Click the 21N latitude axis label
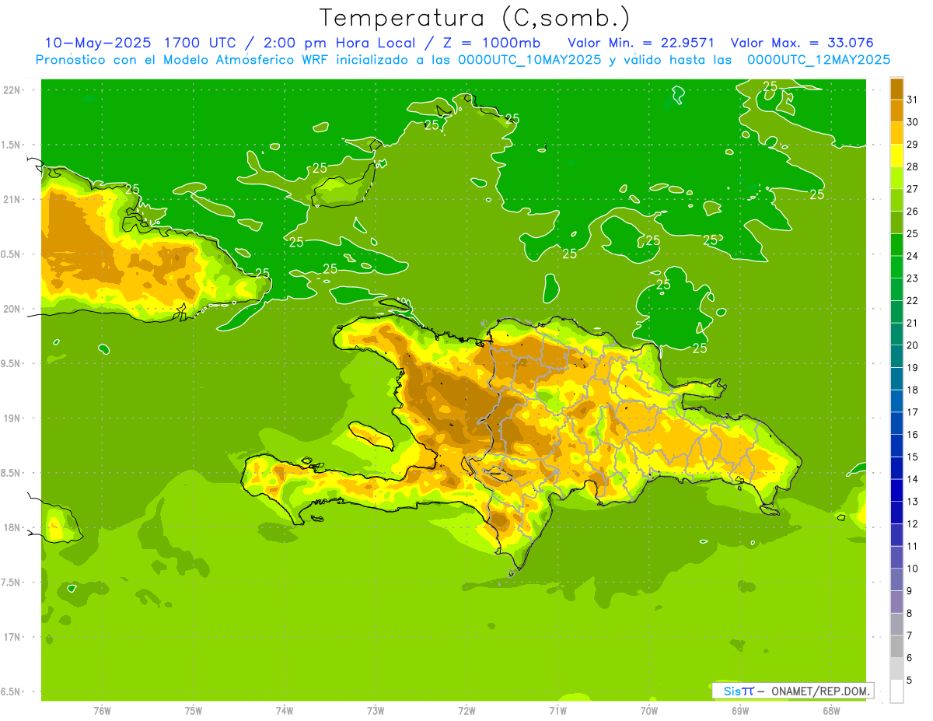This screenshot has height=721, width=933. coord(12,200)
